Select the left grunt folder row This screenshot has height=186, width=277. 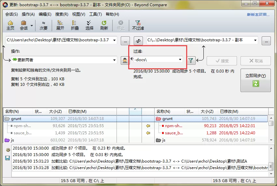pyautogui.click(x=60, y=119)
